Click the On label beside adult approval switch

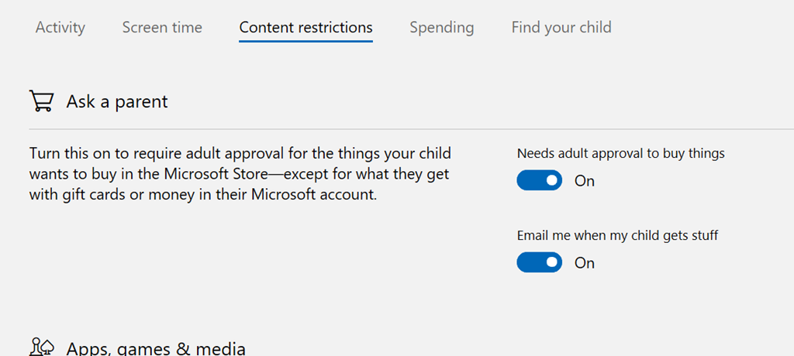pyautogui.click(x=585, y=181)
